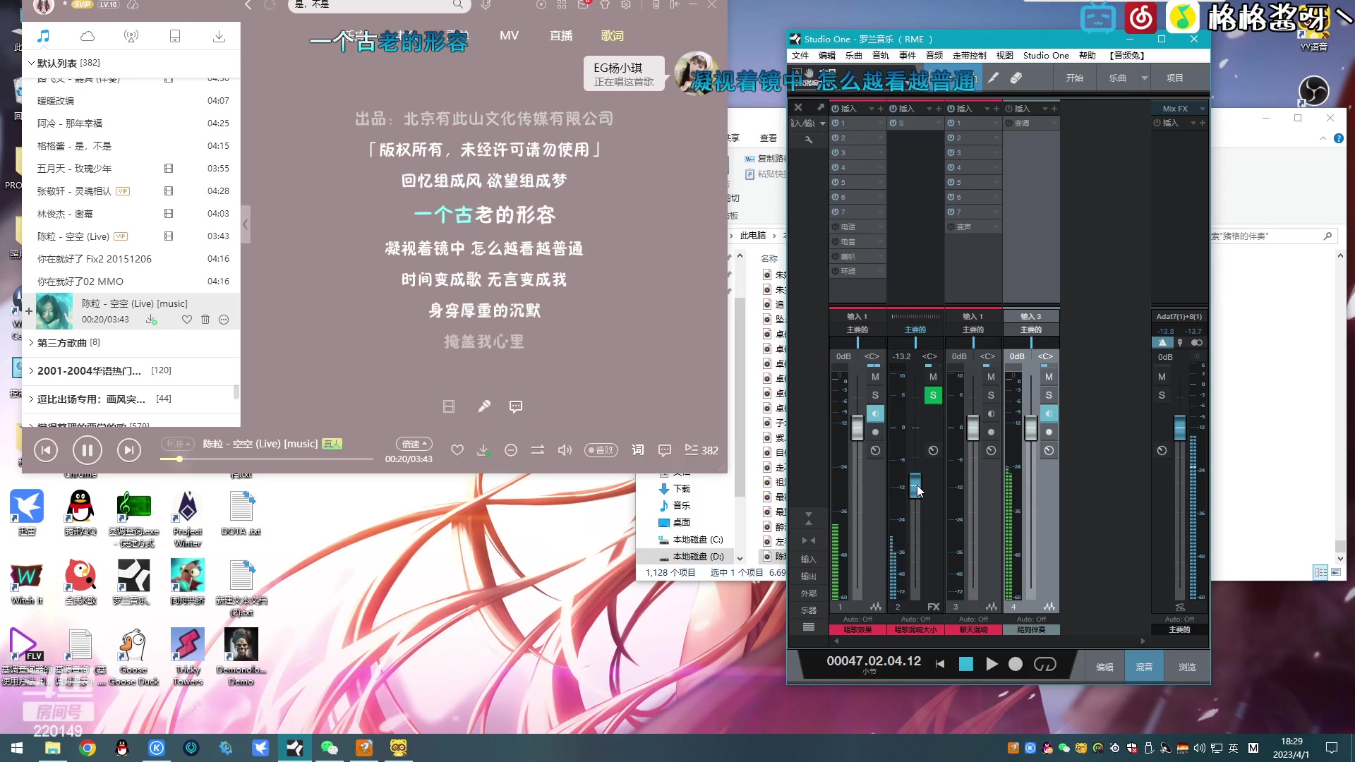
Task: Show the 输入 section from mixer side panel
Action: (808, 560)
